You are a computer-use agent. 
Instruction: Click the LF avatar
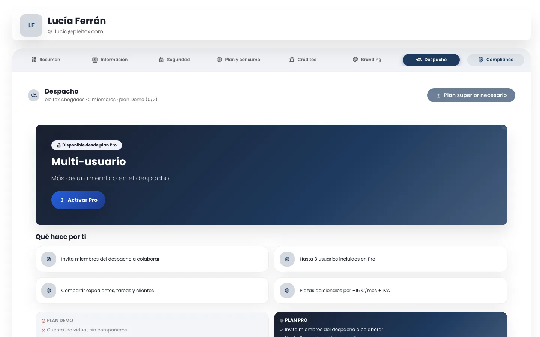31,25
